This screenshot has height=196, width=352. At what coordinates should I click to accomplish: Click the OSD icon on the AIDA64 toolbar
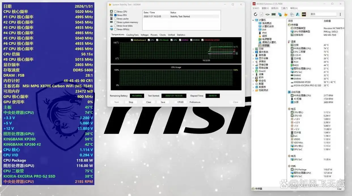[x=304, y=14]
